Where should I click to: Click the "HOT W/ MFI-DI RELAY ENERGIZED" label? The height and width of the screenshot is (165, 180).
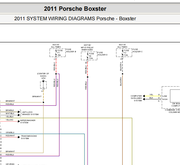tap(87, 47)
